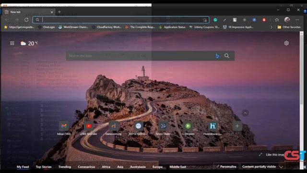Reload the page with the refresh icon
The image size is (307, 173).
[26, 20]
